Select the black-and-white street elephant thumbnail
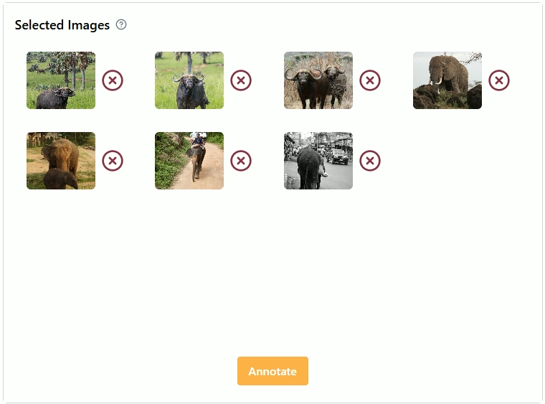Image resolution: width=545 pixels, height=404 pixels. [318, 161]
